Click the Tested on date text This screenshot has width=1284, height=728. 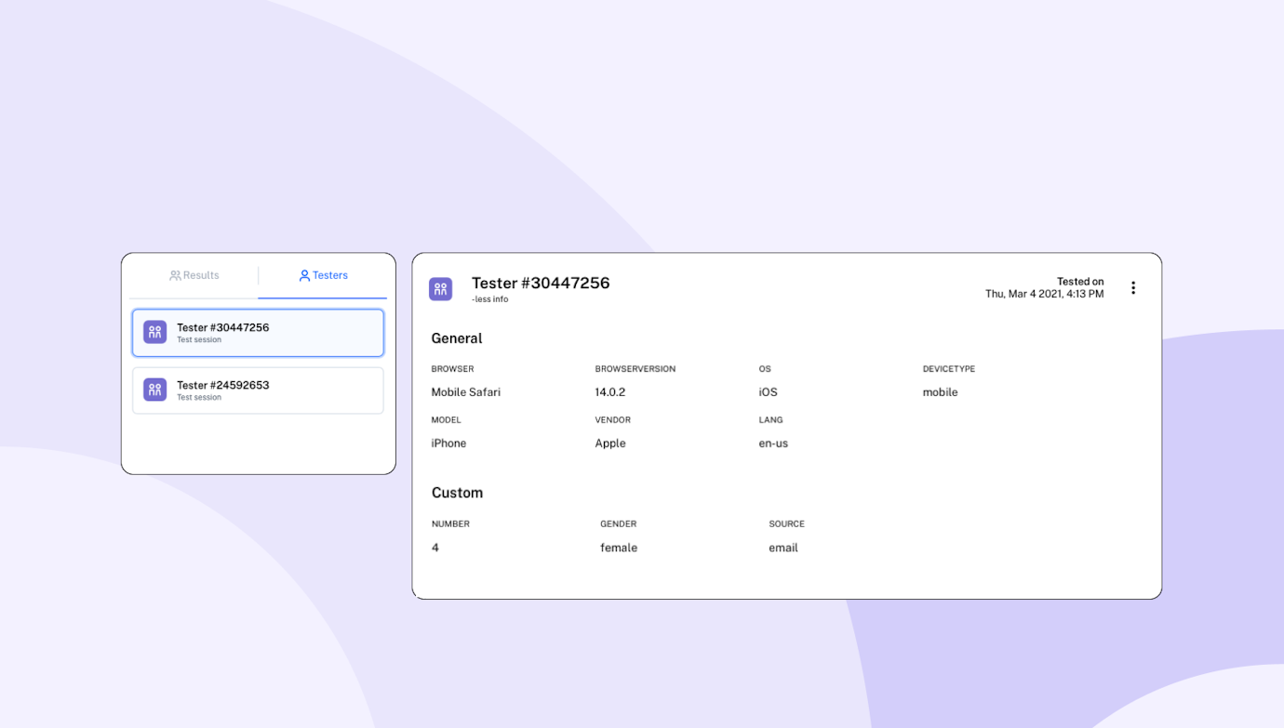point(1044,294)
